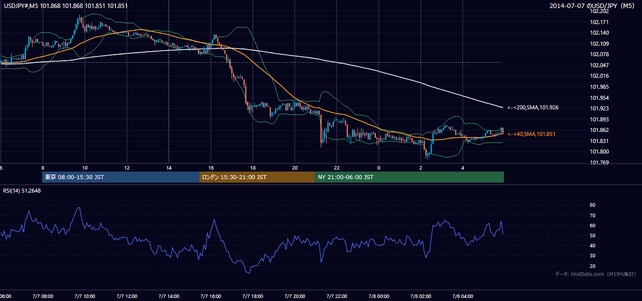The image size is (642, 301).
Task: Click the RSI scale value 60
Action: click(x=593, y=225)
